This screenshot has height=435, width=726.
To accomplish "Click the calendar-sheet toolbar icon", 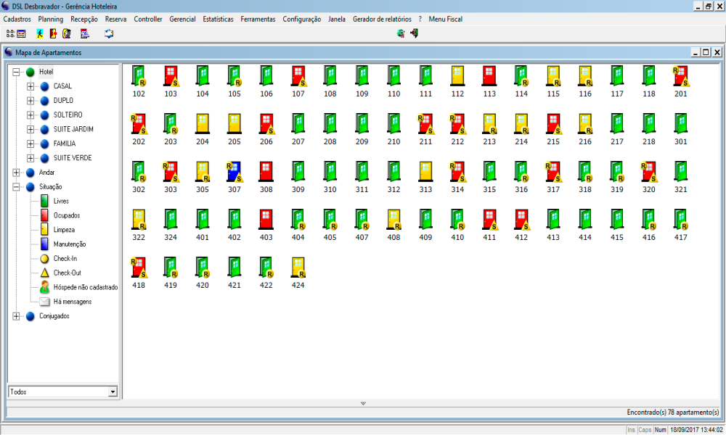I will pos(85,34).
